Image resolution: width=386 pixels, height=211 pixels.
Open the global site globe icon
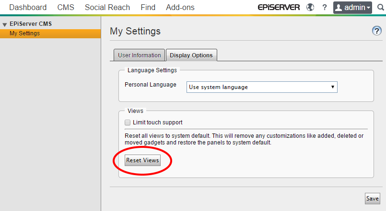coord(311,7)
